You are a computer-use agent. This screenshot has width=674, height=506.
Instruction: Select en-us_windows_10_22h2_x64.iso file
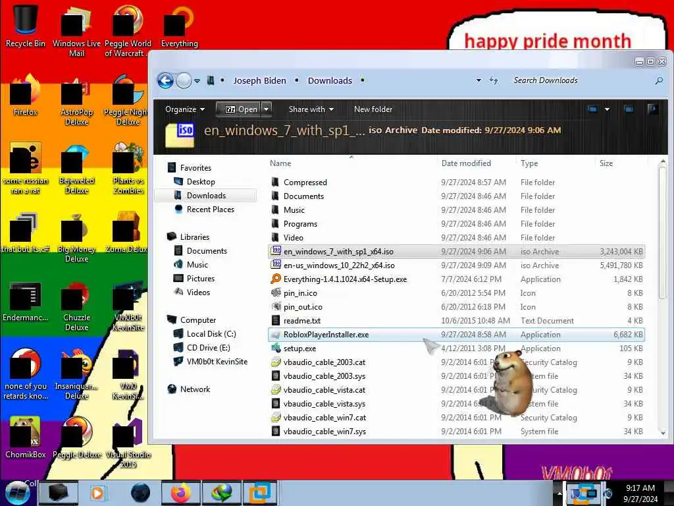(456, 265)
